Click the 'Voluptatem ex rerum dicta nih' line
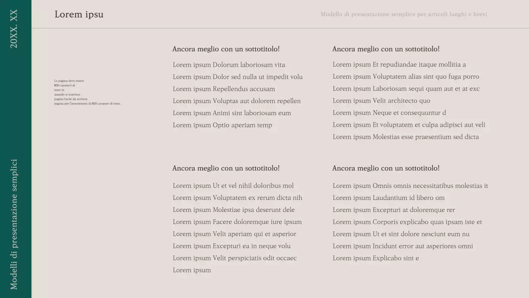The image size is (529, 298). click(237, 198)
